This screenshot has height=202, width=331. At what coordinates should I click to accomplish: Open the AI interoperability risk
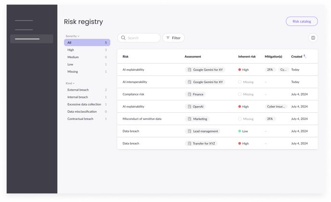pos(217,82)
